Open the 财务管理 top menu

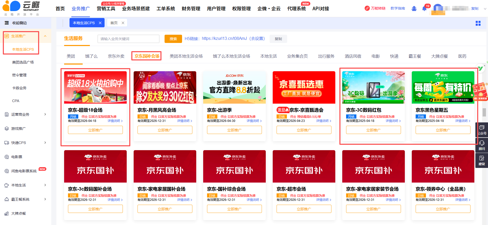click(191, 9)
